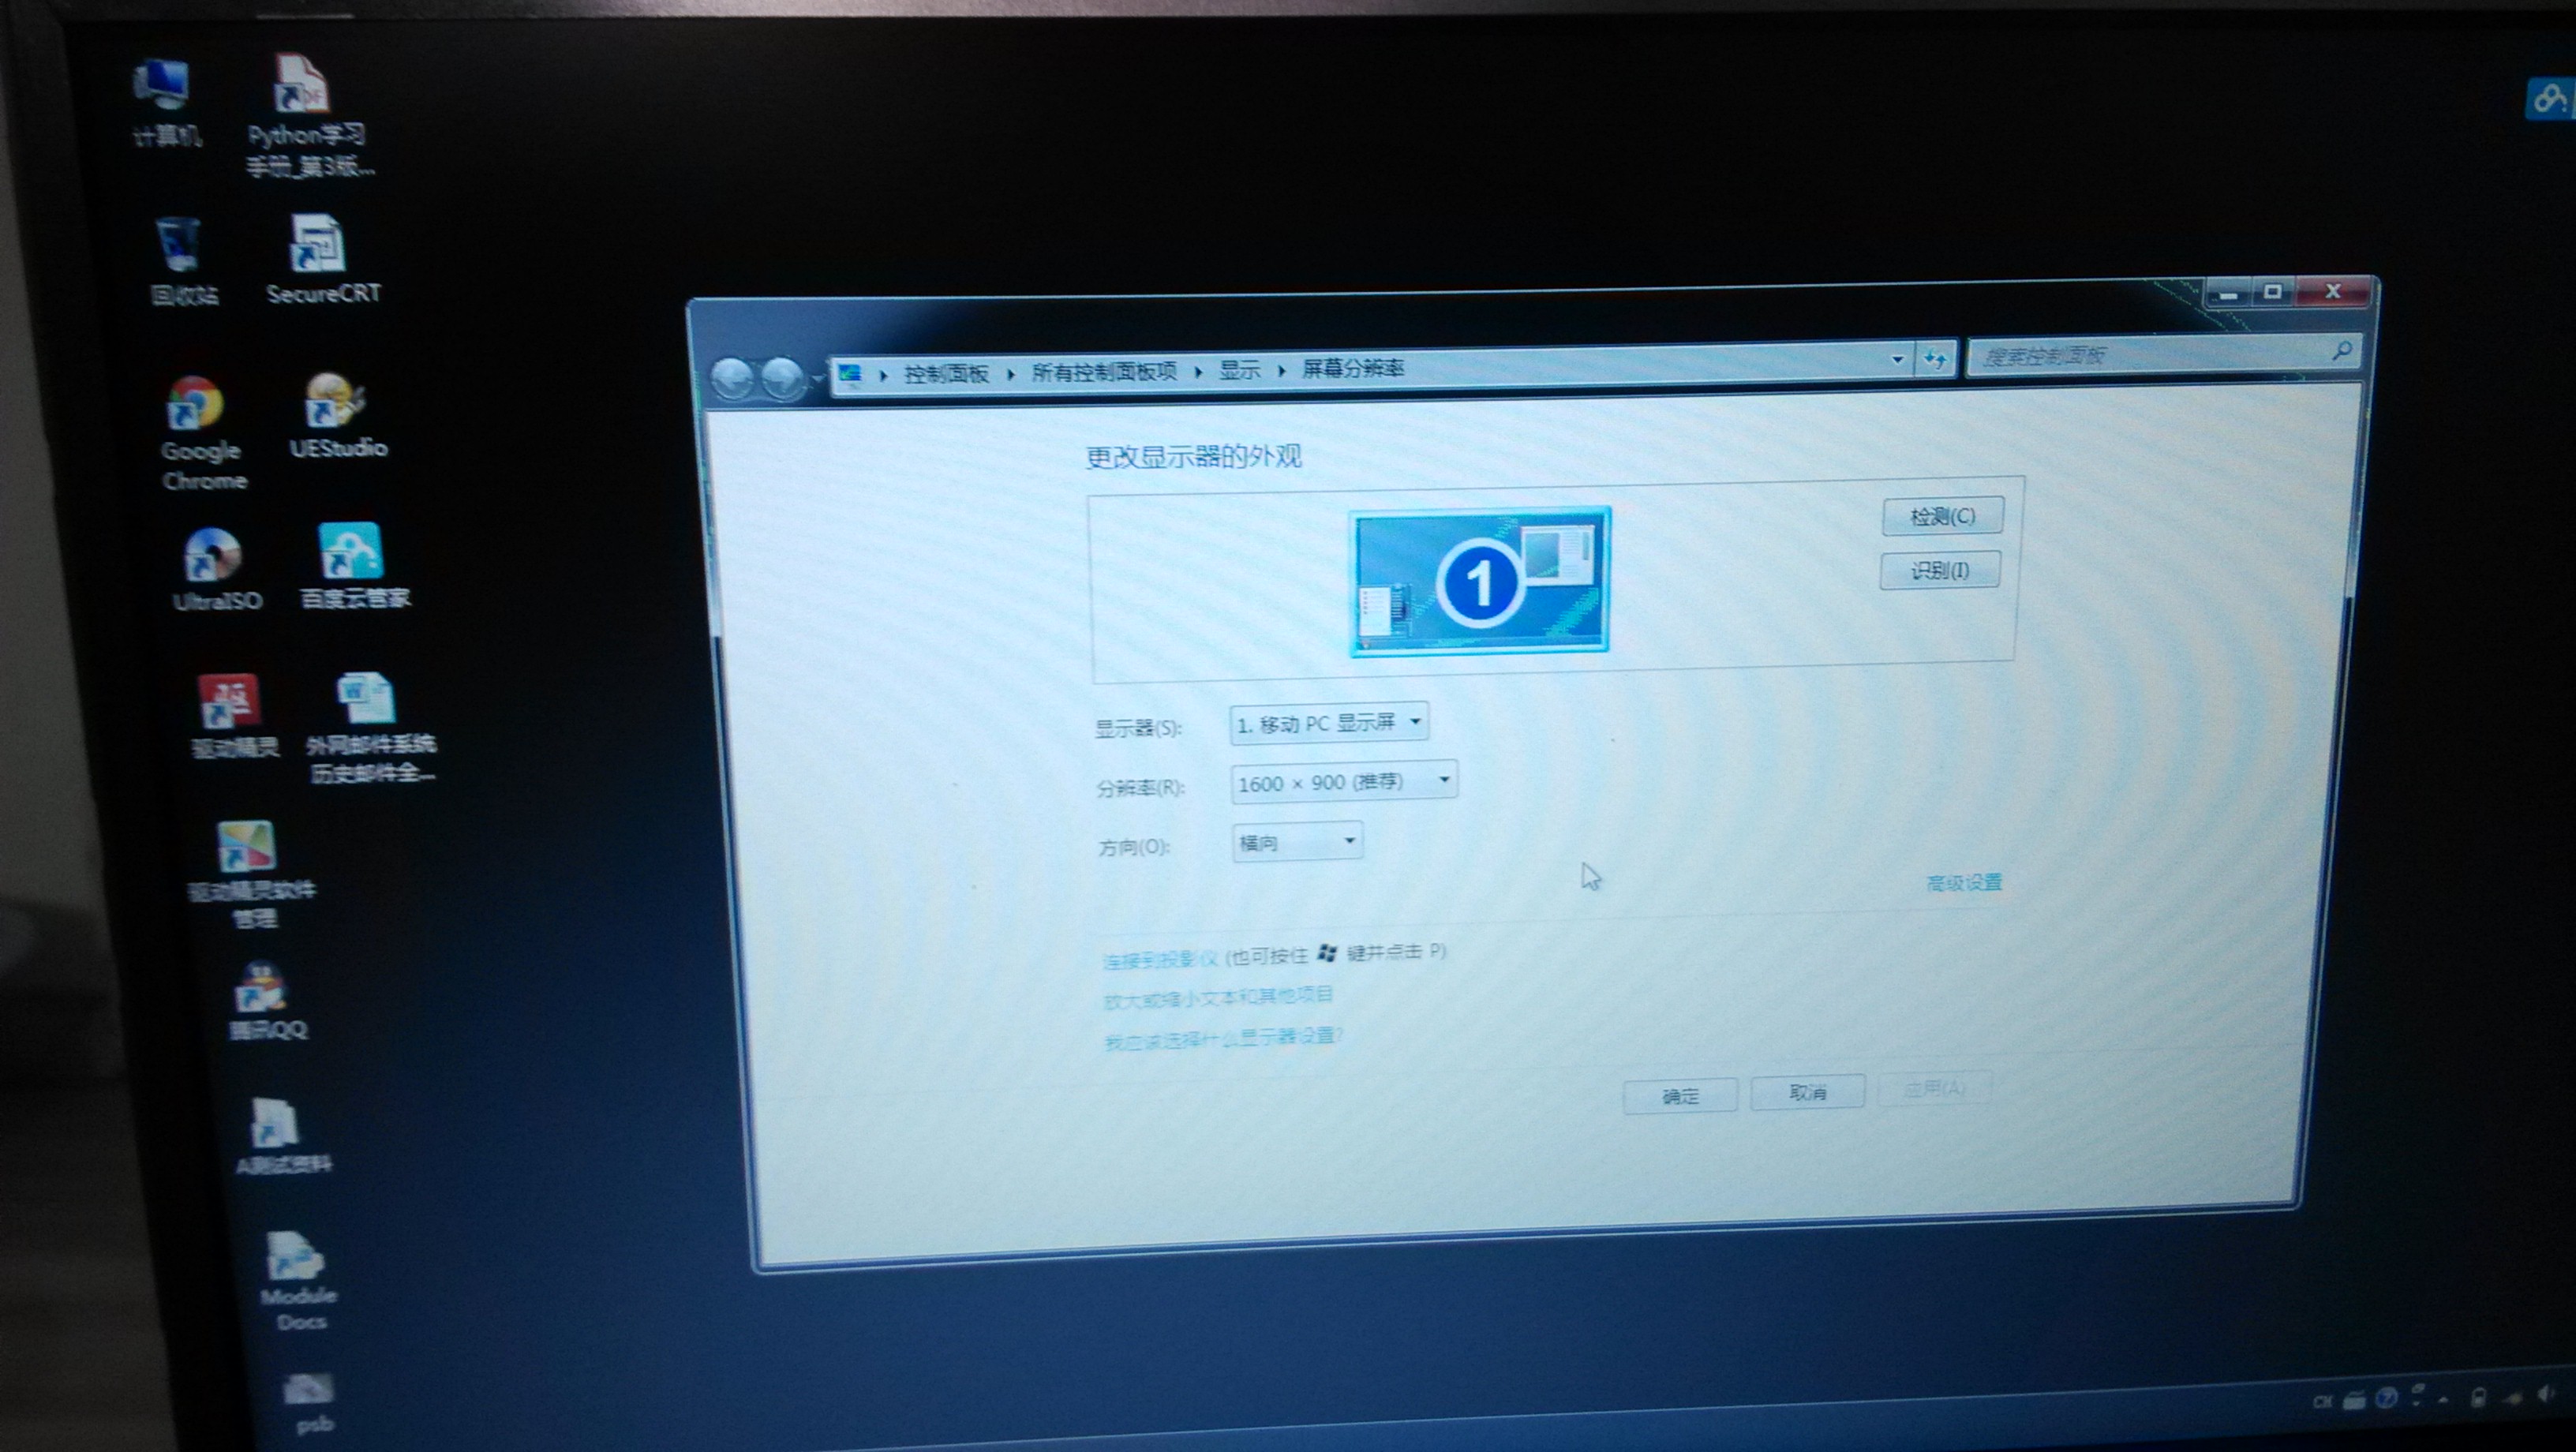Click 显示 breadcrumb item
This screenshot has width=2576, height=1452.
[1238, 370]
